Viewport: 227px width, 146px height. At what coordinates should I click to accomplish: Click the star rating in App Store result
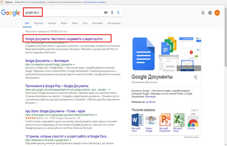click(30, 118)
